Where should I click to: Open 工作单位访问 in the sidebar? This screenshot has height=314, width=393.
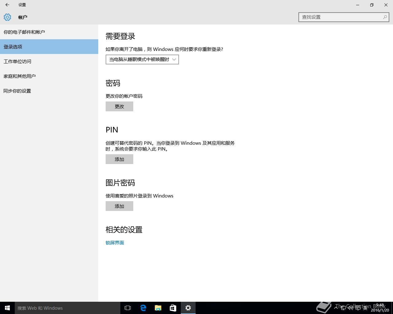click(49, 61)
